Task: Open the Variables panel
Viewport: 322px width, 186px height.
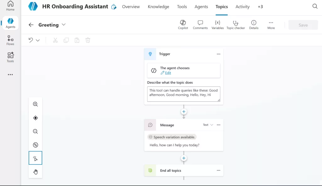Action: point(218,25)
